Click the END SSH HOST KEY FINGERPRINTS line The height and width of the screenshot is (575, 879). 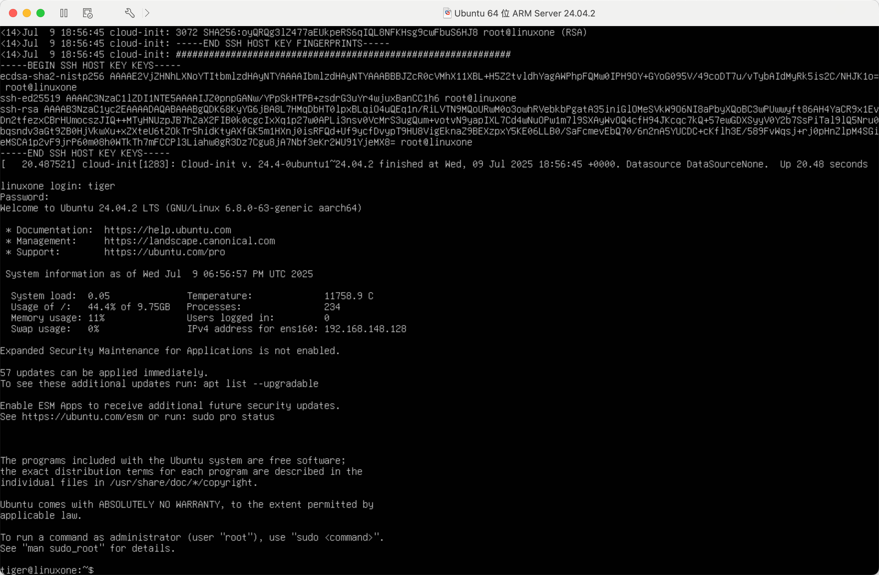pos(195,44)
